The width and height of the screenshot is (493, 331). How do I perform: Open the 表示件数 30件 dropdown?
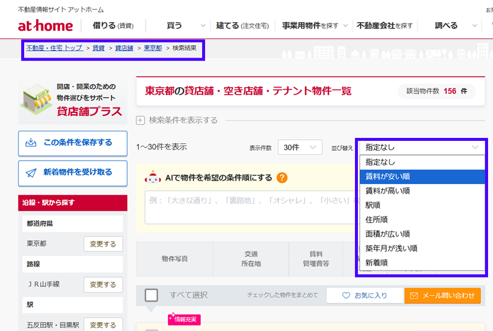[x=300, y=147]
